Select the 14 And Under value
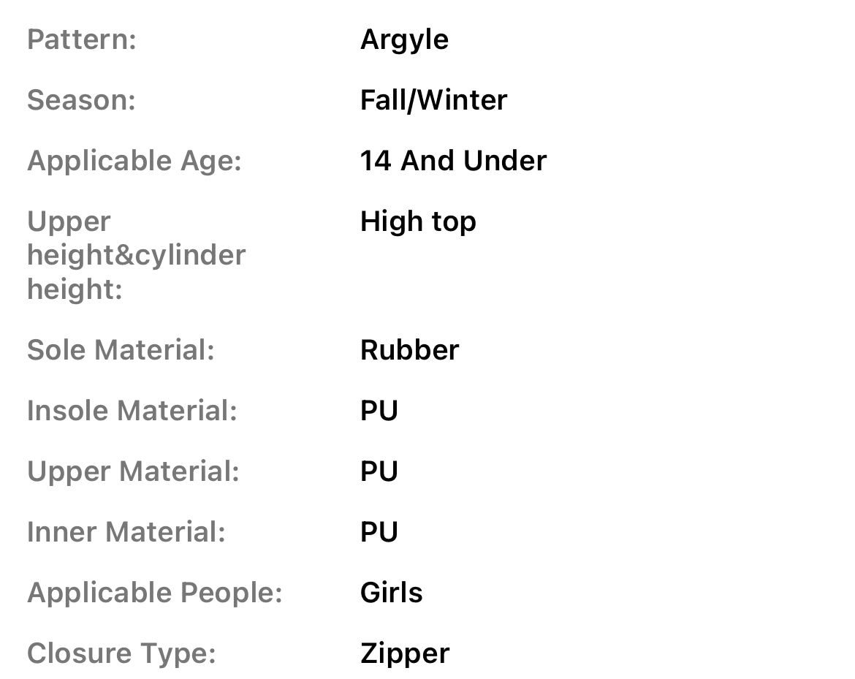855x679 pixels. point(453,161)
